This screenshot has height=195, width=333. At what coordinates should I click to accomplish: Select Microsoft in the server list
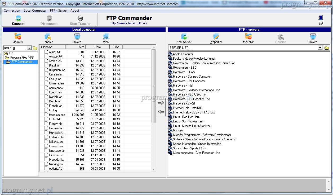(179, 130)
